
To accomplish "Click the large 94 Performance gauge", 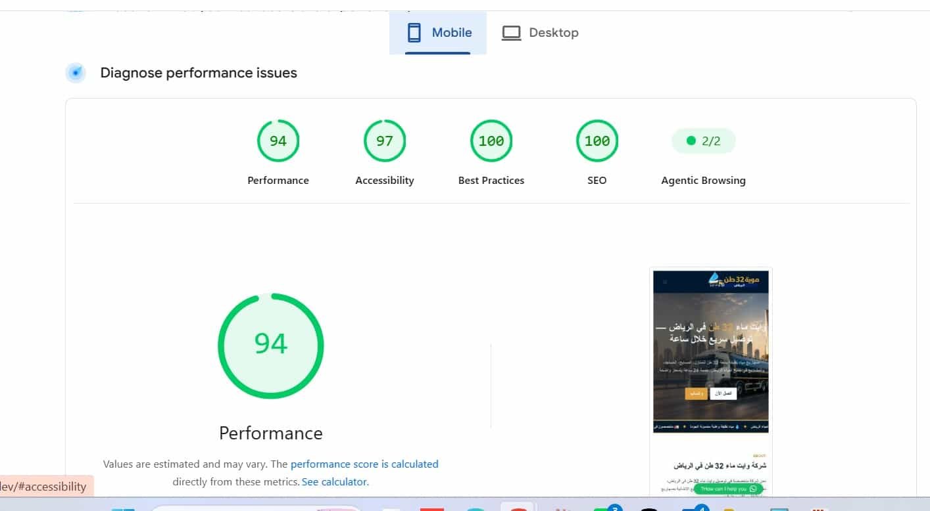I will 271,346.
